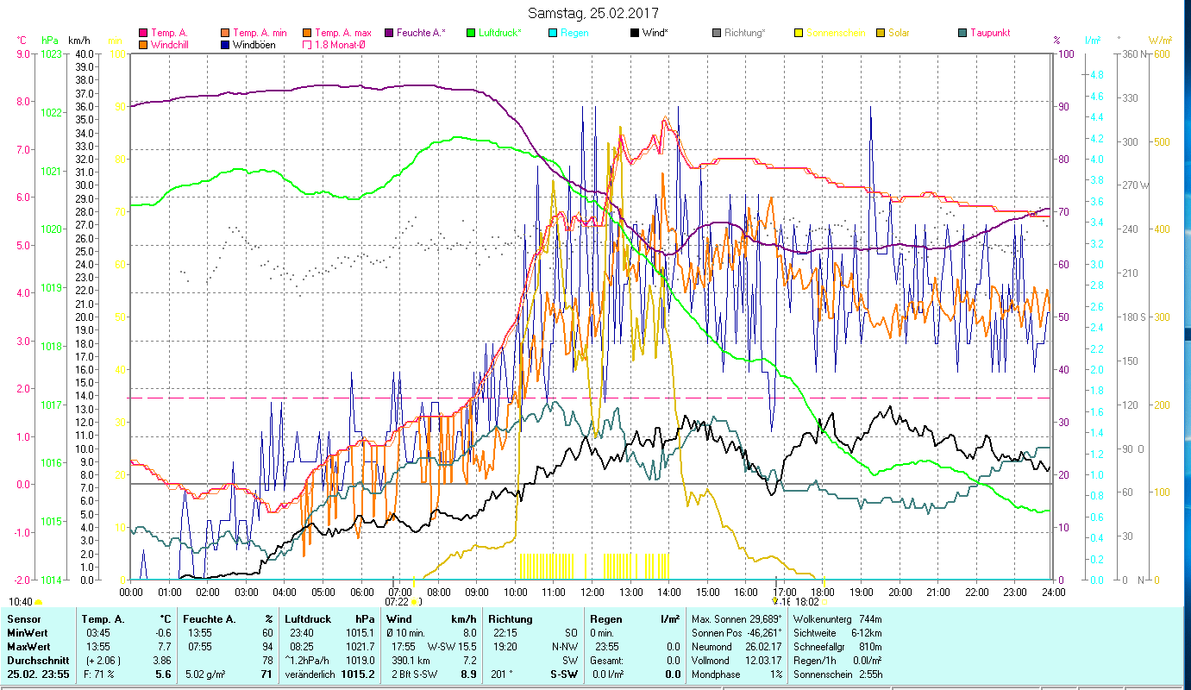Image resolution: width=1191 pixels, height=690 pixels.
Task: Click the Temp. A. legend color square
Action: coord(143,33)
